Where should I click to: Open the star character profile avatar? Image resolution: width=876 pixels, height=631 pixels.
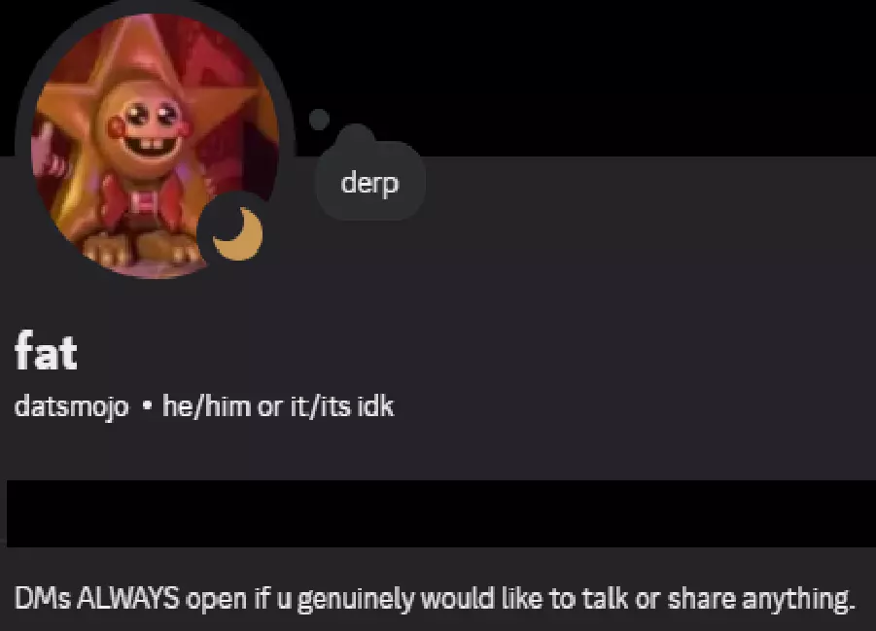(155, 144)
